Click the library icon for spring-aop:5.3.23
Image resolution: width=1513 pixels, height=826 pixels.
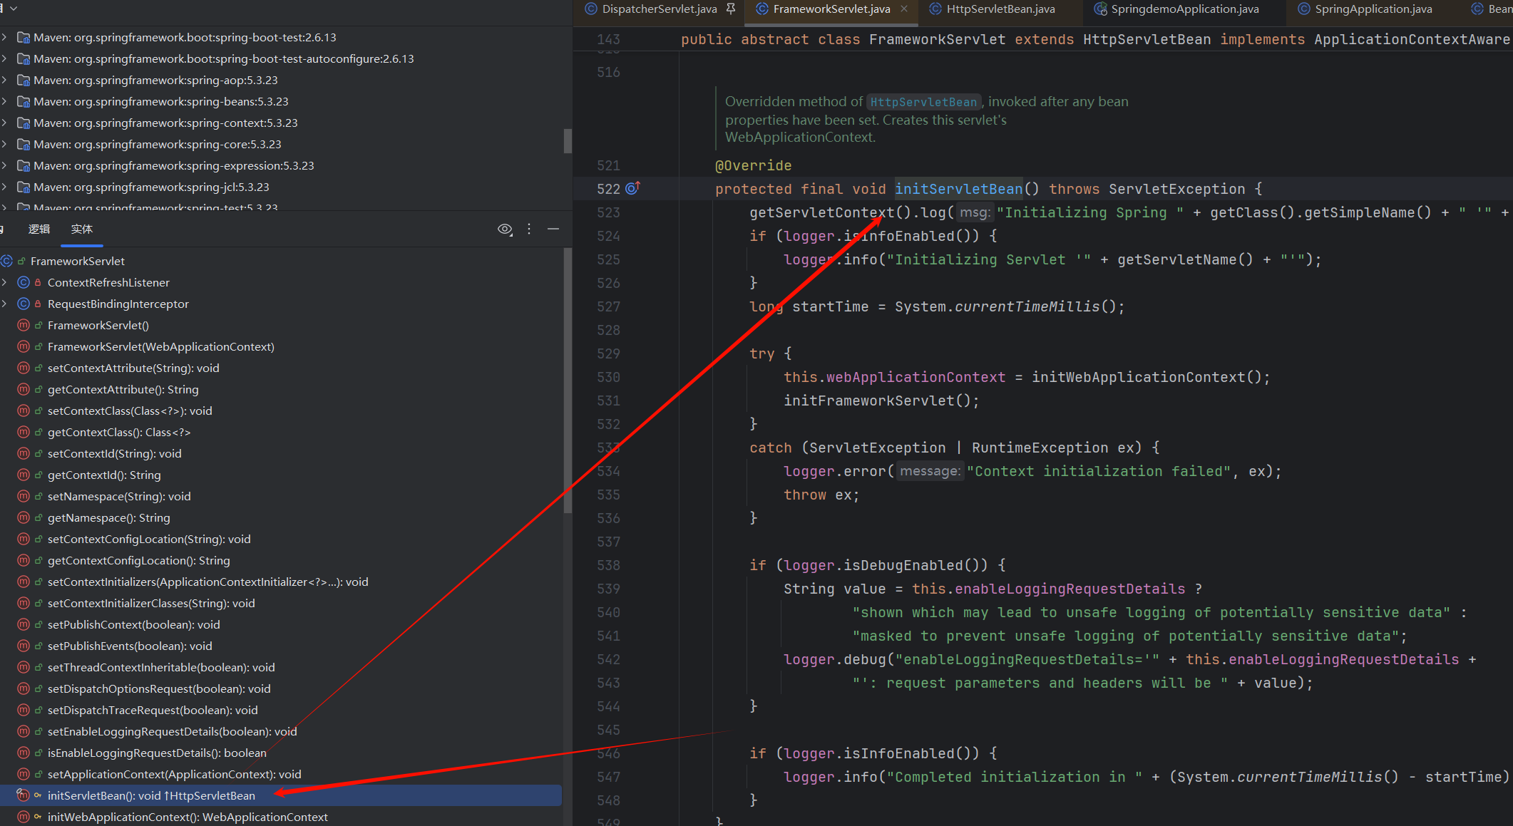(24, 81)
